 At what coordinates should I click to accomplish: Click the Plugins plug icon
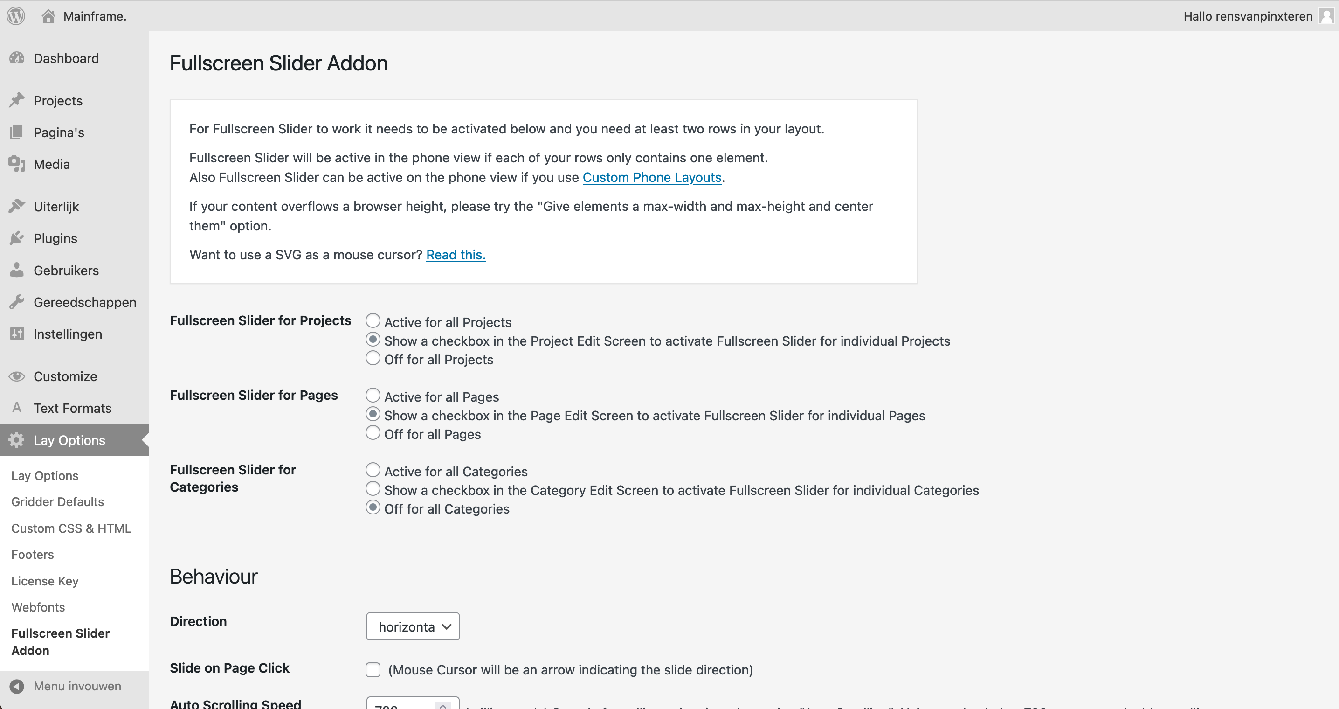click(x=17, y=238)
